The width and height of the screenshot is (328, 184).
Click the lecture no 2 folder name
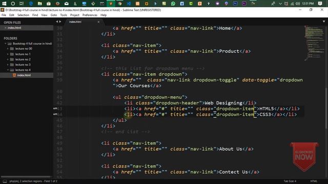coord(23,59)
